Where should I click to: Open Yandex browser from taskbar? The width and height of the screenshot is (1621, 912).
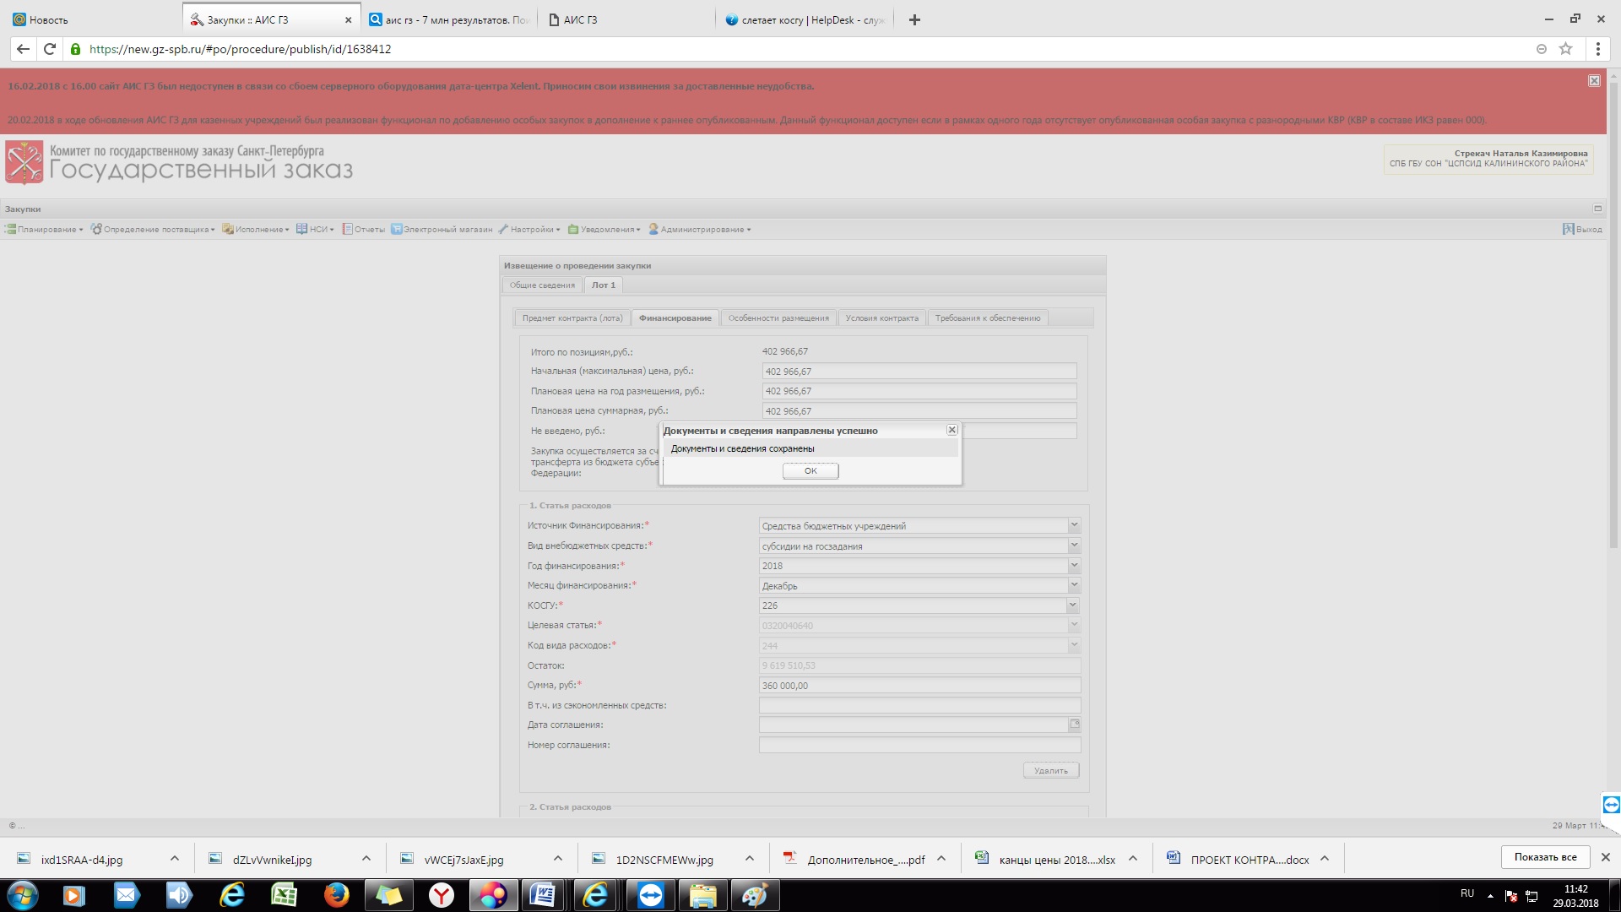[x=441, y=895]
